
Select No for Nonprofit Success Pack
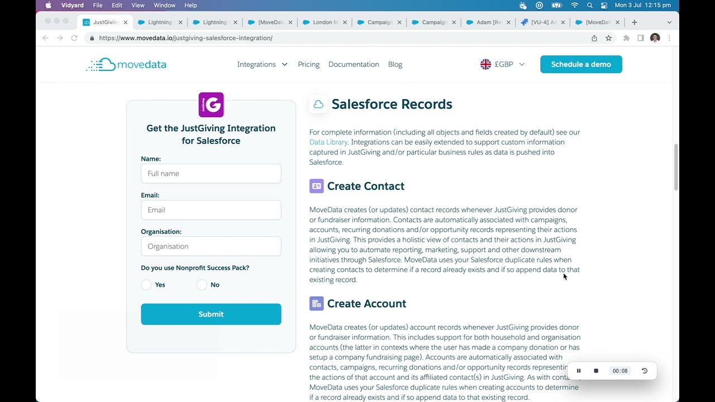[202, 285]
